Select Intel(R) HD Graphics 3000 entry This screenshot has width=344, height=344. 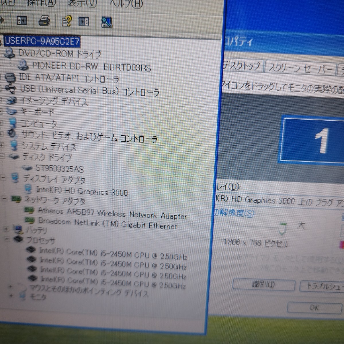point(82,191)
